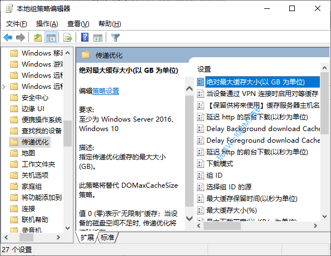Toggle the show/hide action pane icon
Screen dimensions: 331x256
(98, 38)
